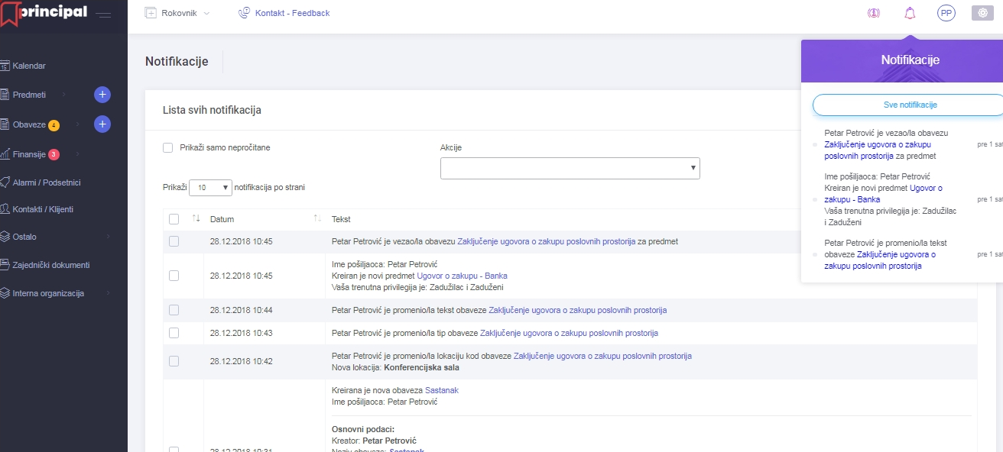This screenshot has height=452, width=1003.
Task: Sort the table by Datum column
Action: point(222,219)
